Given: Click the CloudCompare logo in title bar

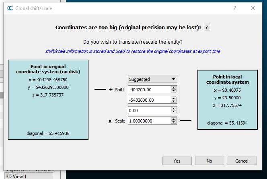Looking at the screenshot, I should pos(10,8).
